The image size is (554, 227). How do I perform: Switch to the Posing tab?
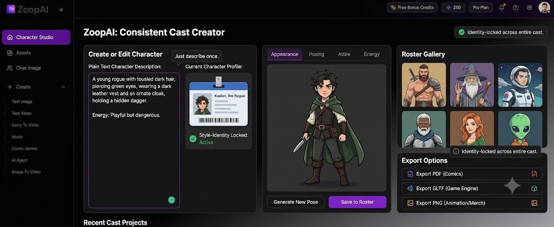pos(316,54)
